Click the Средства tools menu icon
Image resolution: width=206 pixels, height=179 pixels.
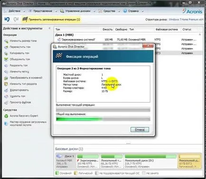coord(100,11)
